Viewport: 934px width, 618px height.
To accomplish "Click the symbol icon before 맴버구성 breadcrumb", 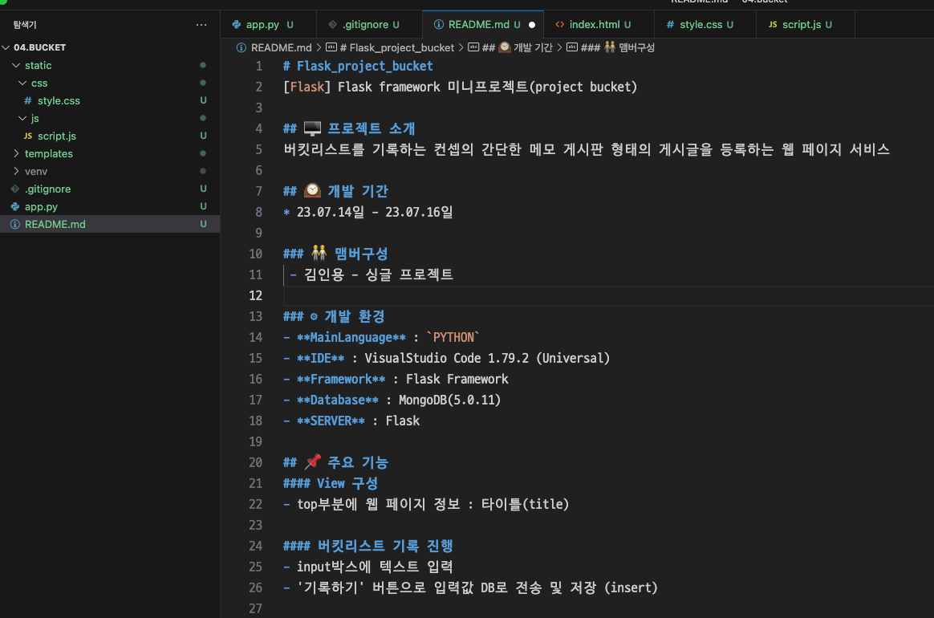I will click(x=572, y=47).
